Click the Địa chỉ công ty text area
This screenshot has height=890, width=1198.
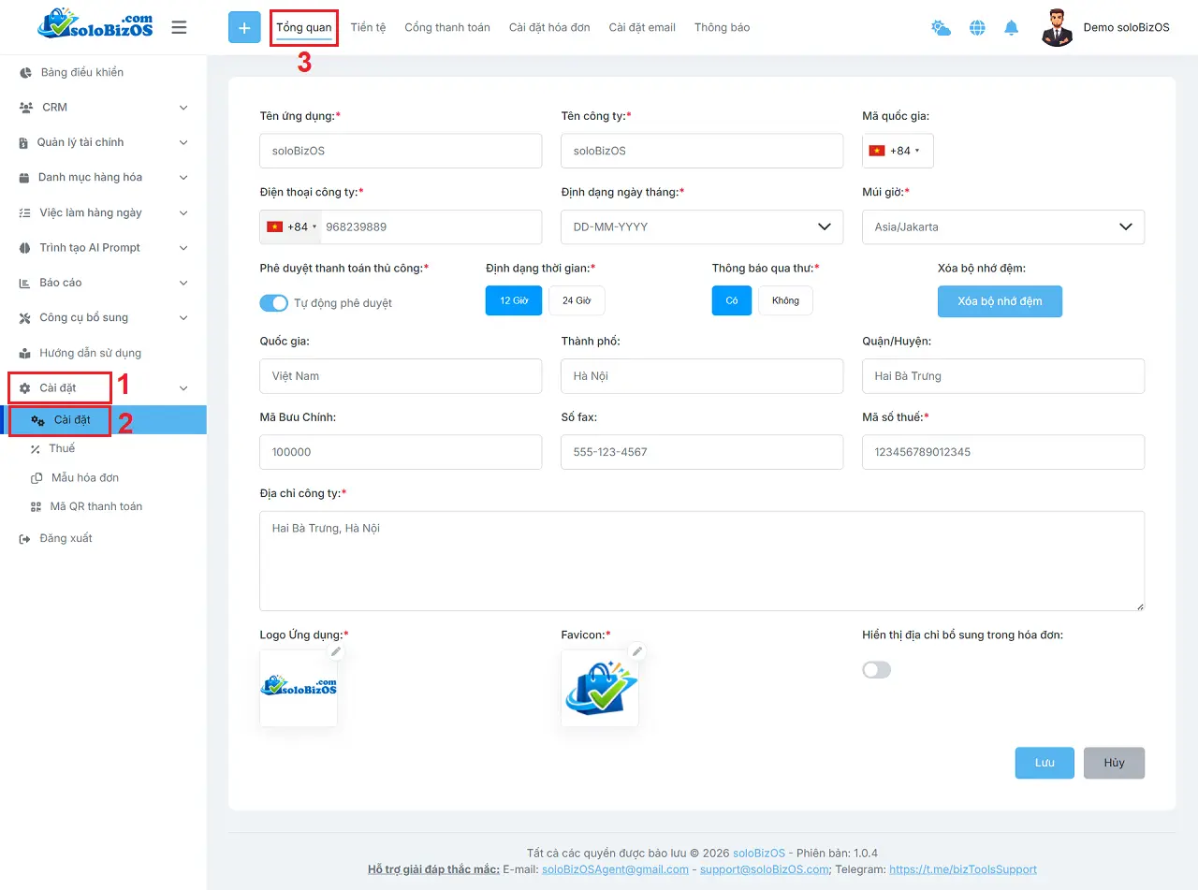point(702,562)
